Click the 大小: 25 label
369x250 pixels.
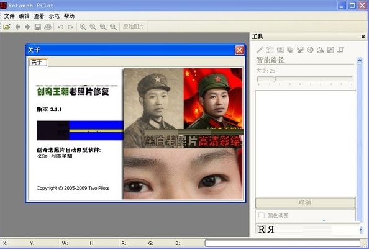[x=265, y=71]
